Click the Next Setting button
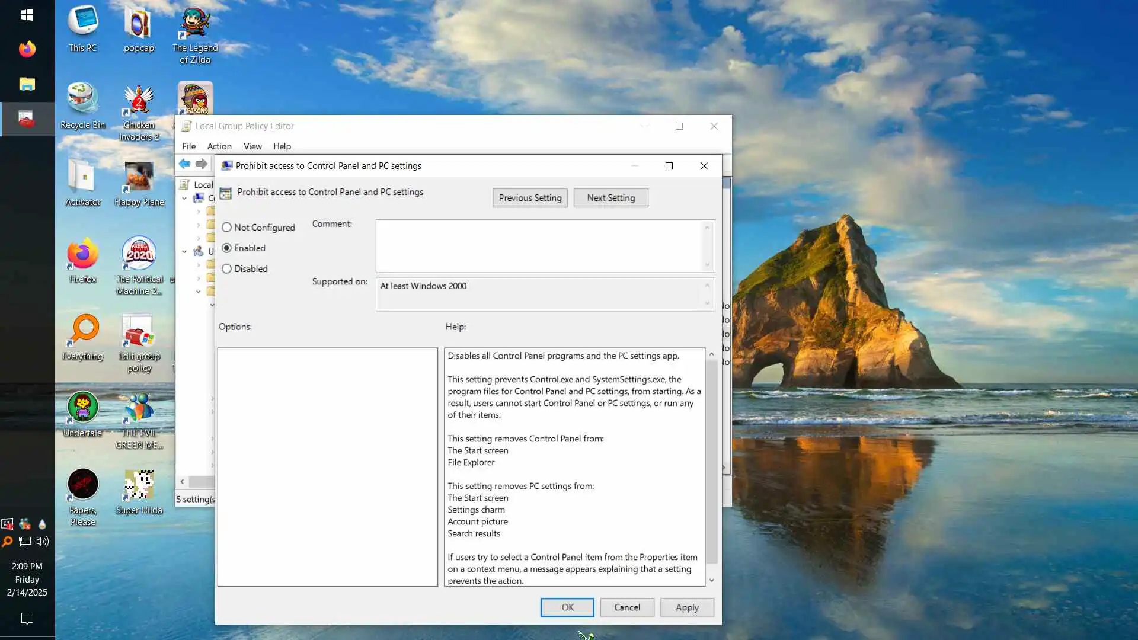This screenshot has width=1138, height=640. [x=610, y=198]
